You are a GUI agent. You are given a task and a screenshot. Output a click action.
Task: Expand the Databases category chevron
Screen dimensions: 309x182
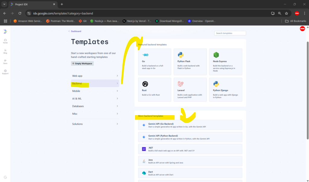(x=117, y=106)
